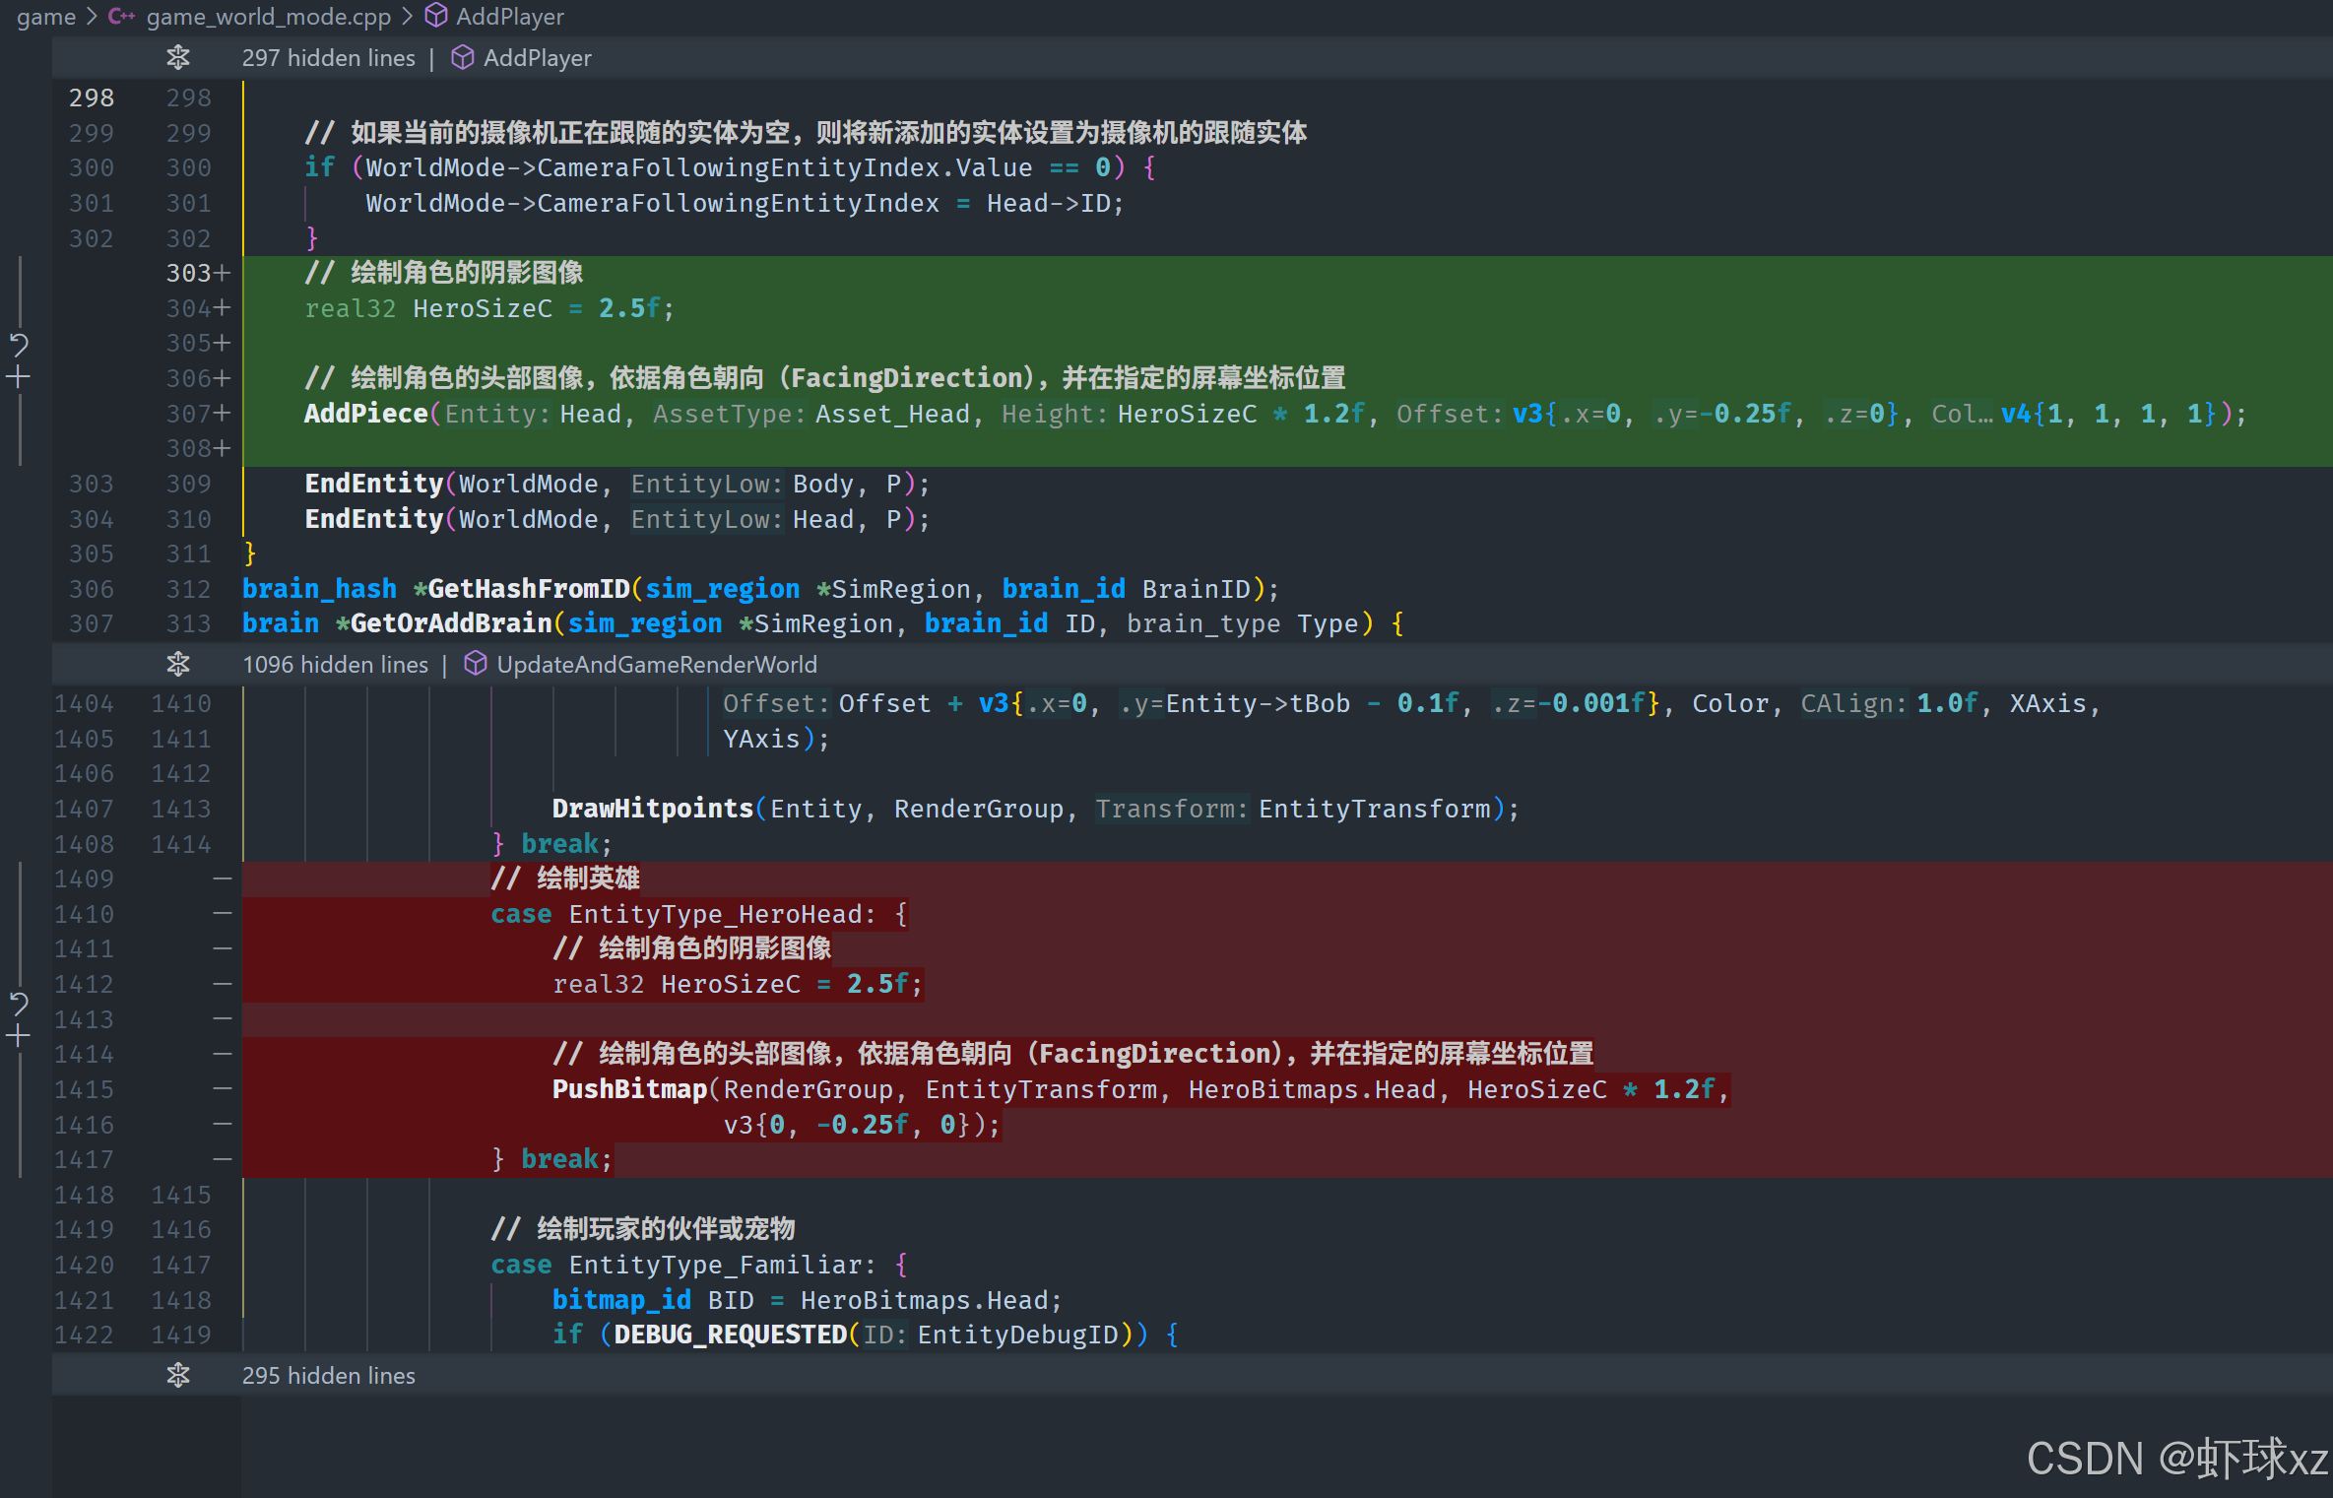Open the game folder breadcrumb

[45, 17]
